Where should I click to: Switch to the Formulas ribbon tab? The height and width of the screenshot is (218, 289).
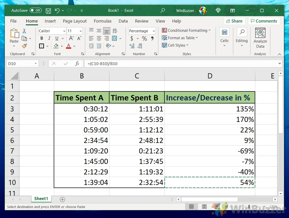(x=103, y=21)
